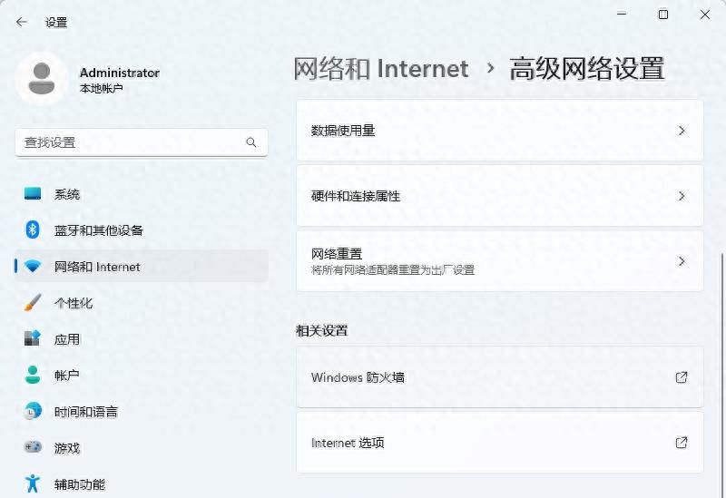Click 将所有网络适配器重置为出厂设置 description text
The image size is (726, 498).
[x=393, y=269]
